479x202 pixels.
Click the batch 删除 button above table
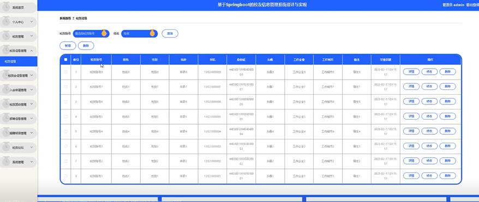(86, 46)
